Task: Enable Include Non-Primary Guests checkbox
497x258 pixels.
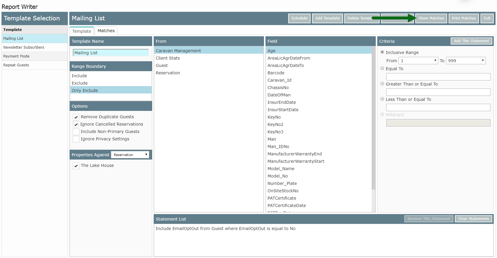Action: coord(76,132)
